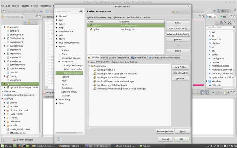Image resolution: width=237 pixels, height=148 pixels.
Task: Switch to the Libraries tab
Action: 93,57
